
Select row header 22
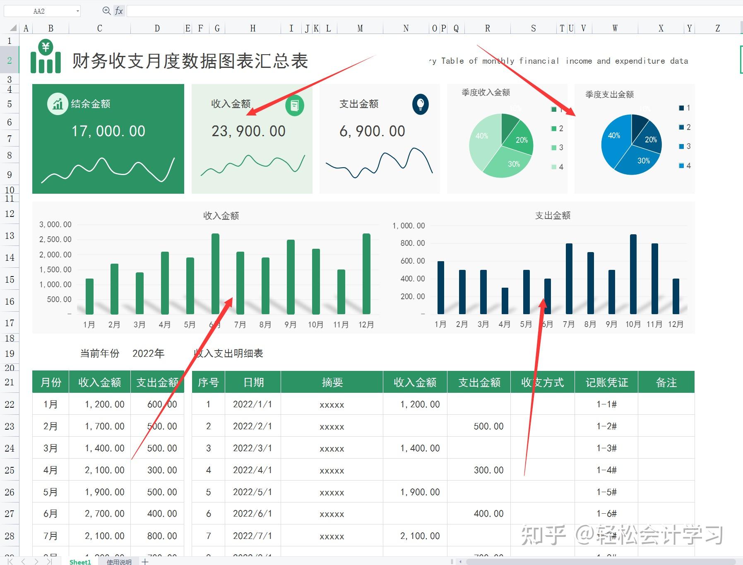10,404
